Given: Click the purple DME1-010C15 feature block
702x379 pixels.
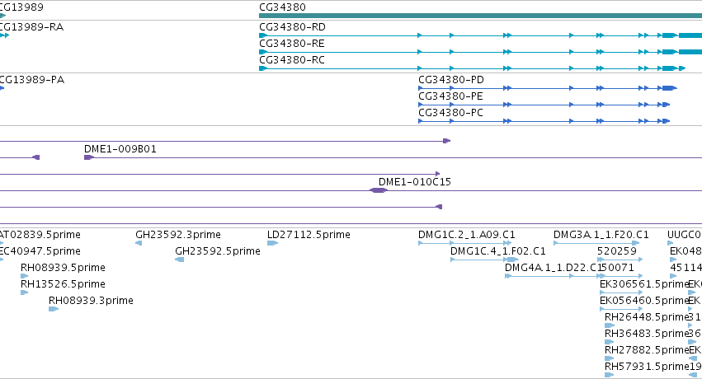Looking at the screenshot, I should click(379, 190).
